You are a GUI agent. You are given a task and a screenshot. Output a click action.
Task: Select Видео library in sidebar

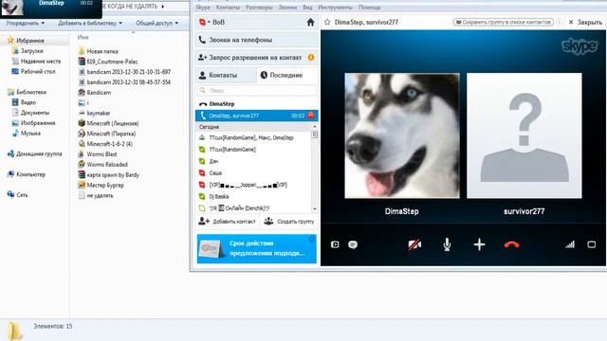pos(24,102)
